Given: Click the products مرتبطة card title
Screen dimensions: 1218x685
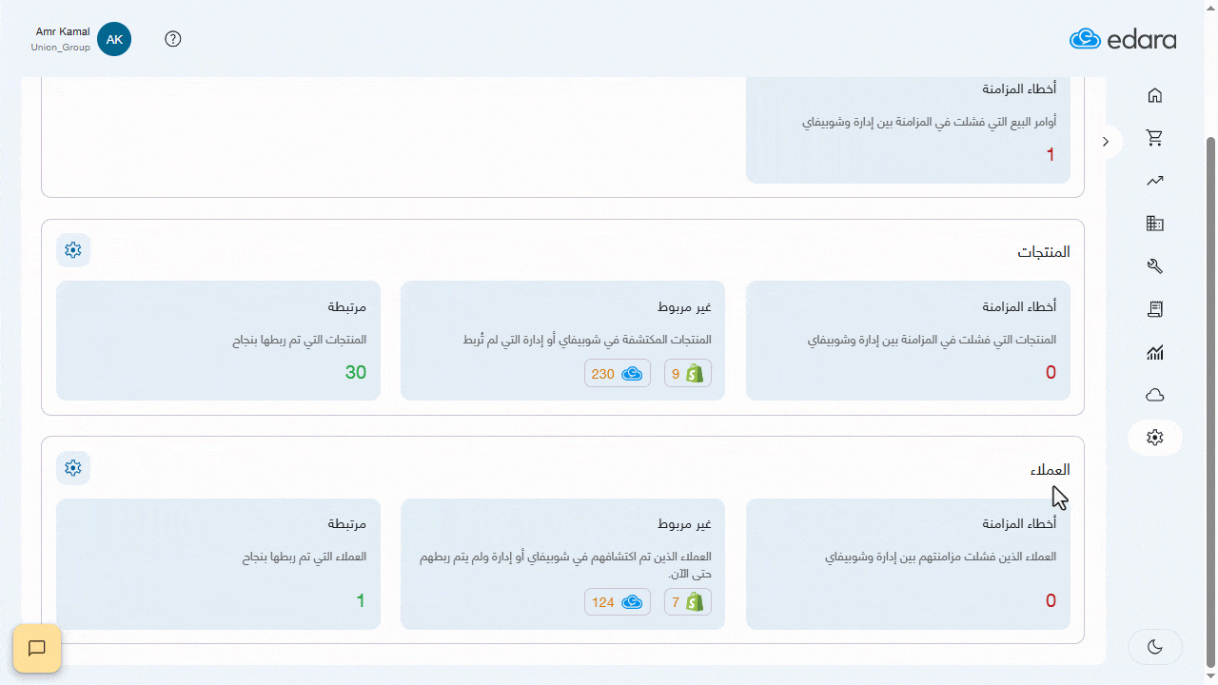Looking at the screenshot, I should 347,308.
